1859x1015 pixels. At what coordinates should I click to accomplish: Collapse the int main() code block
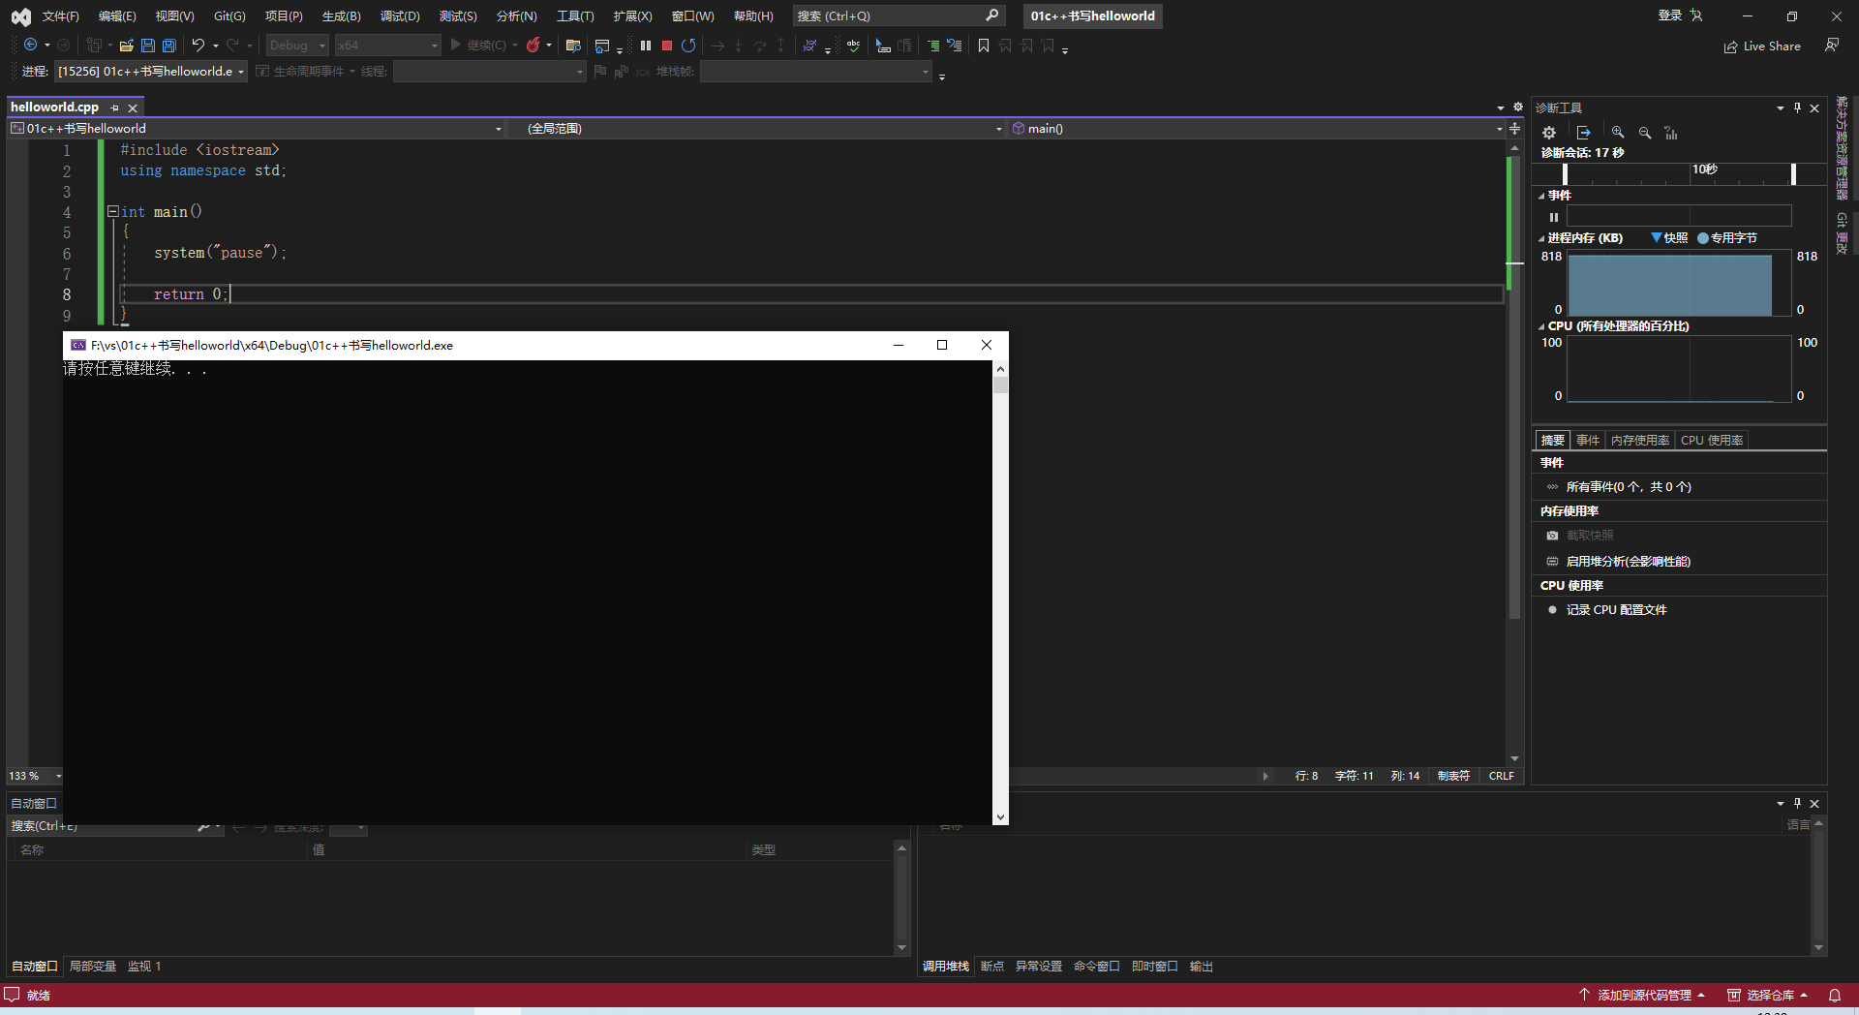113,211
